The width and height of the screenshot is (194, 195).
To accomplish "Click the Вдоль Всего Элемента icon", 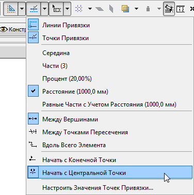I will coord(33,145).
